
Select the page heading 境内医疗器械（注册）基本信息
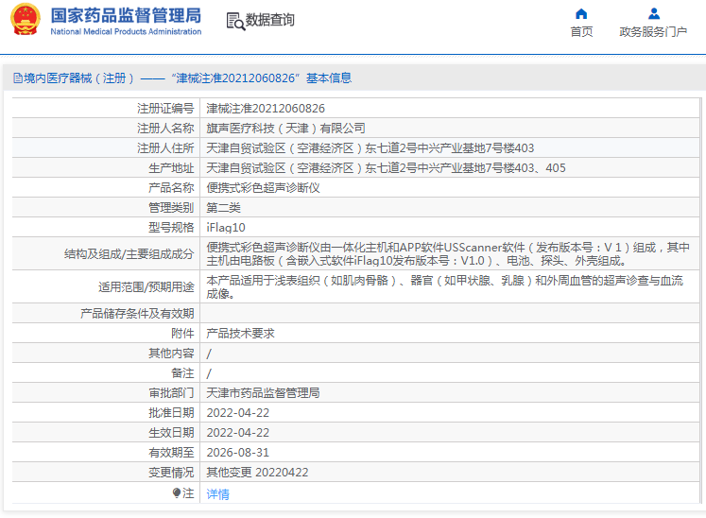(x=187, y=78)
